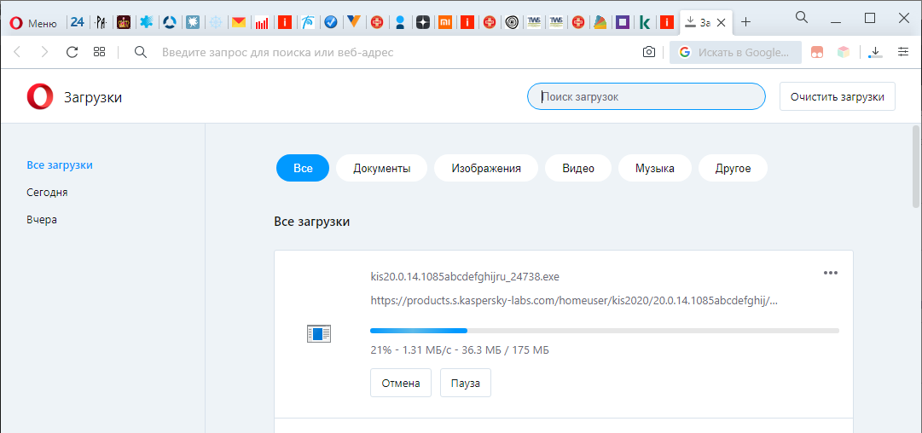
Task: Open the Opera Меню button
Action: [x=33, y=23]
